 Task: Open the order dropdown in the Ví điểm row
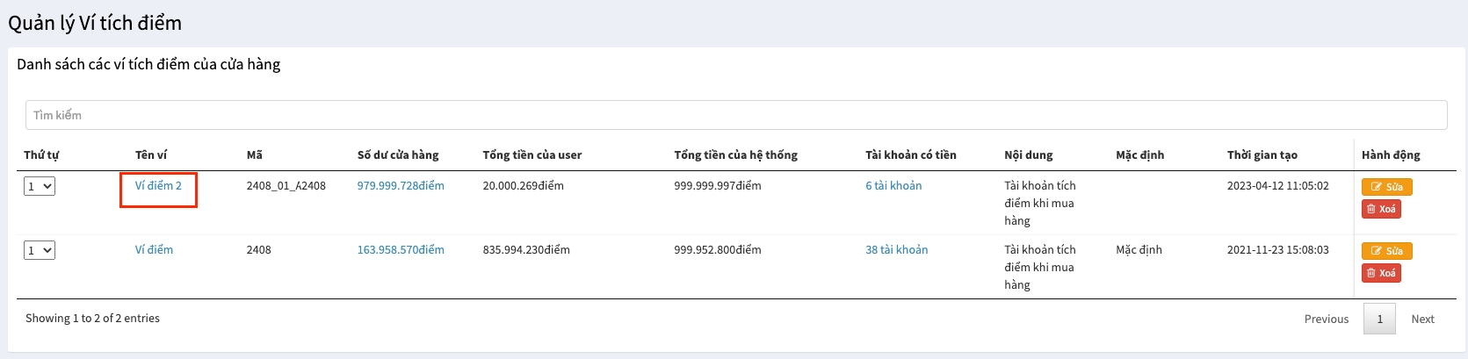[40, 250]
